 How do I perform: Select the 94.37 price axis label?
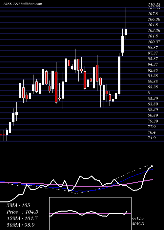pos(153,64)
